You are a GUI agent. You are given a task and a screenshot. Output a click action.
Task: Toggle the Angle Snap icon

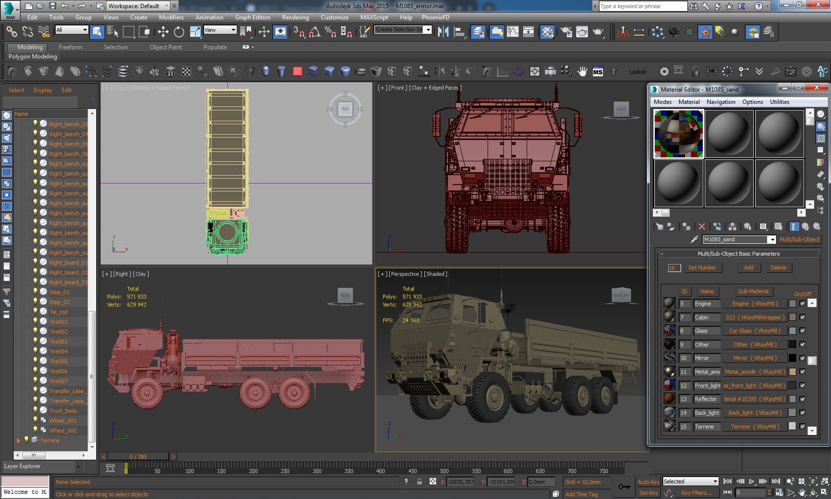pos(315,32)
